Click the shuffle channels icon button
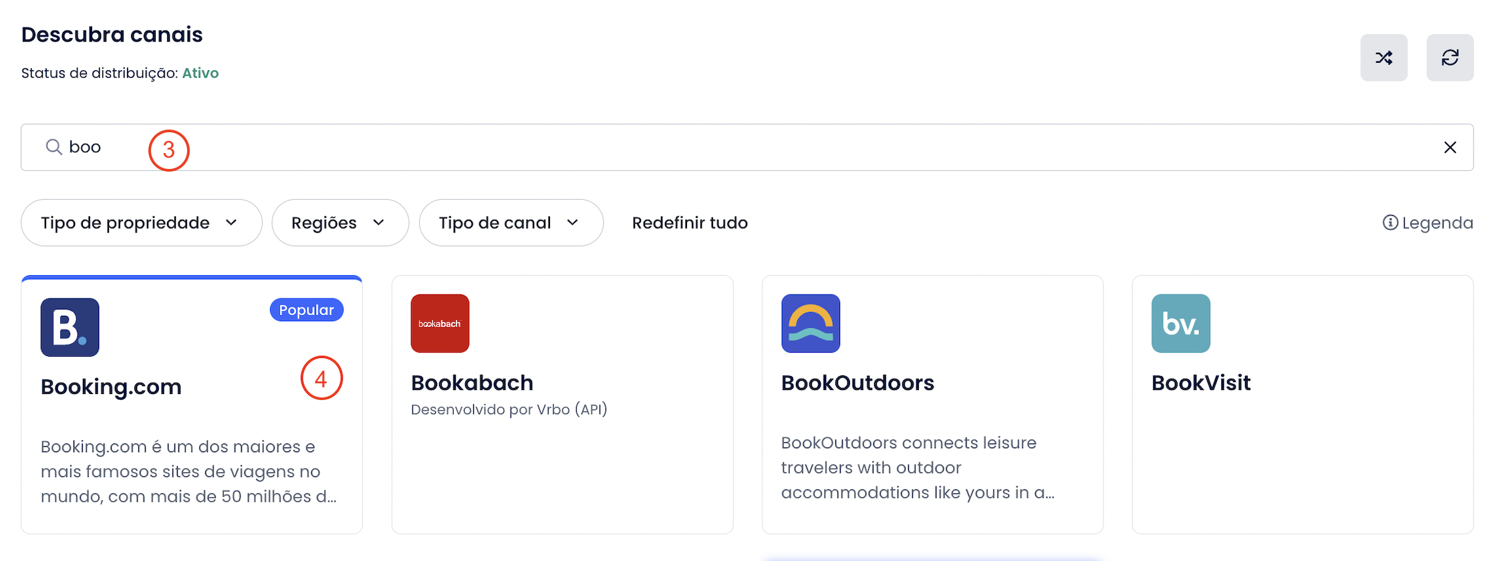Screen dimensions: 1493x561 pyautogui.click(x=1383, y=57)
